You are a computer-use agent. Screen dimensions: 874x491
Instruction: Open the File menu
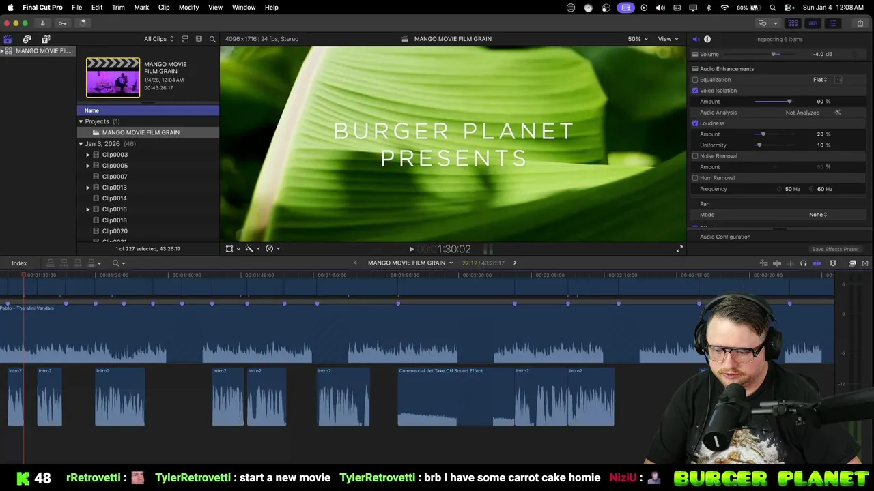point(77,8)
